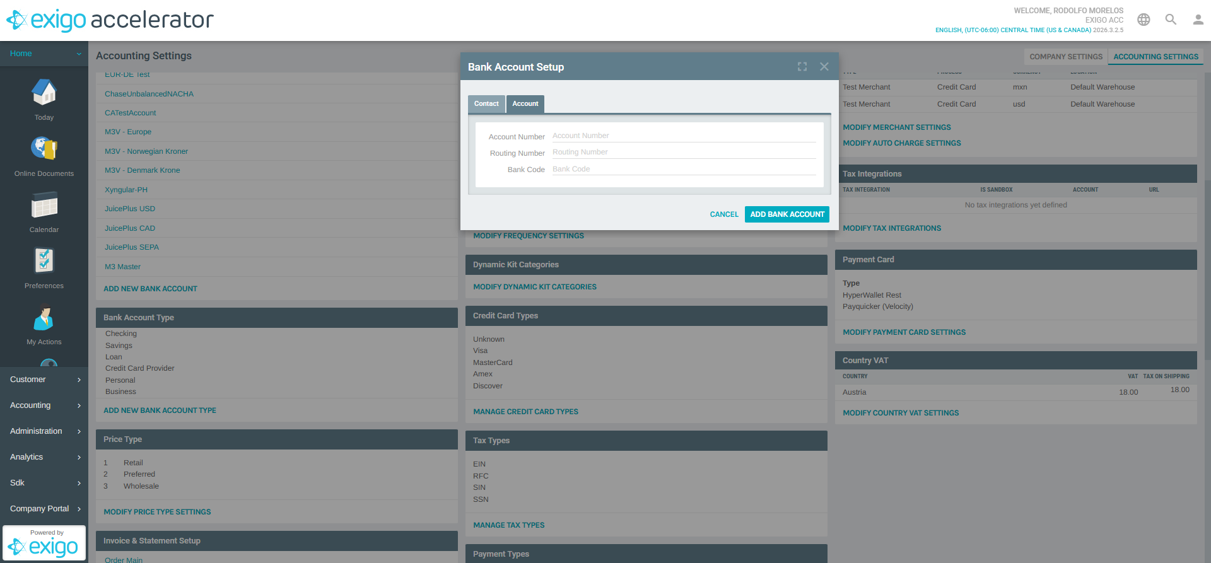Viewport: 1211px width, 563px height.
Task: Open M3V - Norwegian Kroner account
Action: tap(146, 151)
